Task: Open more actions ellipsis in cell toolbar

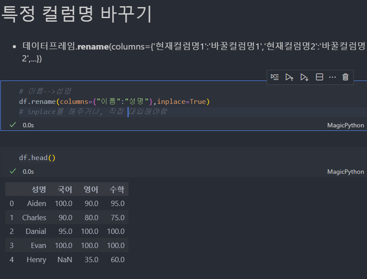Action: click(x=333, y=77)
